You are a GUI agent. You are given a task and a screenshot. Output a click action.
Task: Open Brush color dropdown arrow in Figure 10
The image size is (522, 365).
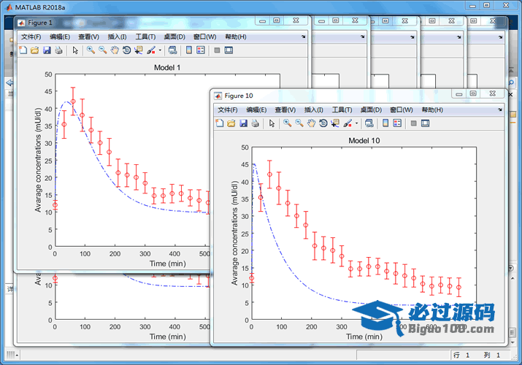(x=356, y=123)
